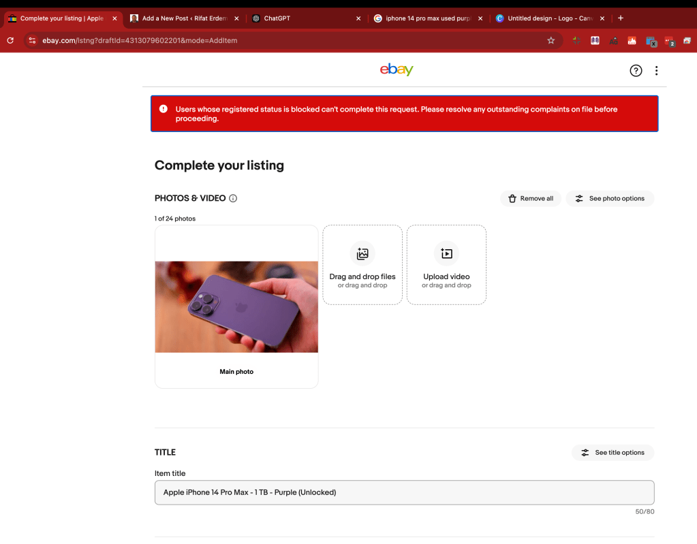Open site information icon in address bar

[x=32, y=40]
